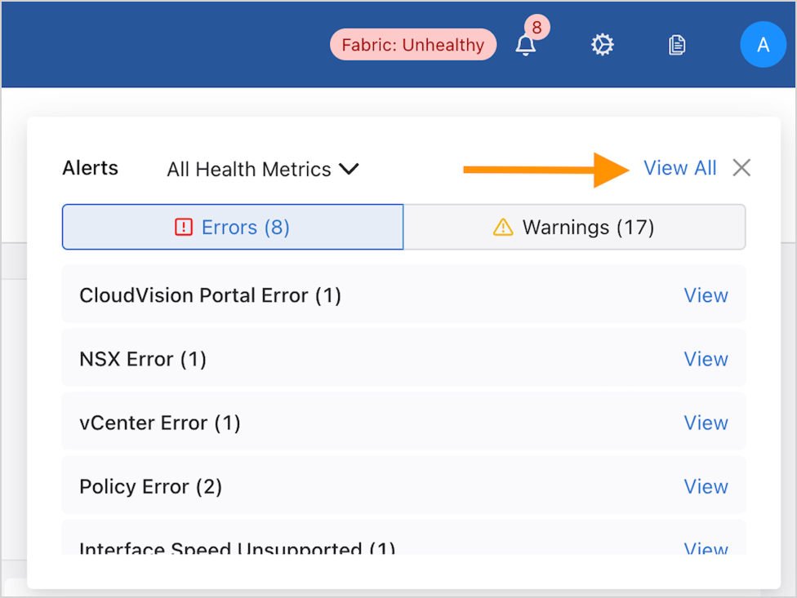View the vCenter Error details
Image resolution: width=797 pixels, height=598 pixels.
pyautogui.click(x=706, y=423)
